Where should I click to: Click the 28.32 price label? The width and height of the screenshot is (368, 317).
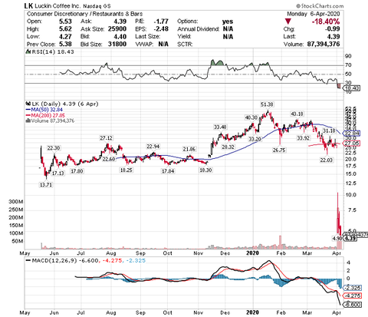pos(228,147)
